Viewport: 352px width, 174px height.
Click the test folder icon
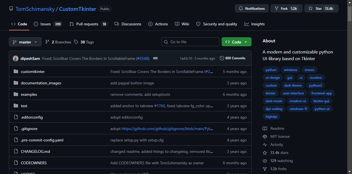pyautogui.click(x=16, y=106)
